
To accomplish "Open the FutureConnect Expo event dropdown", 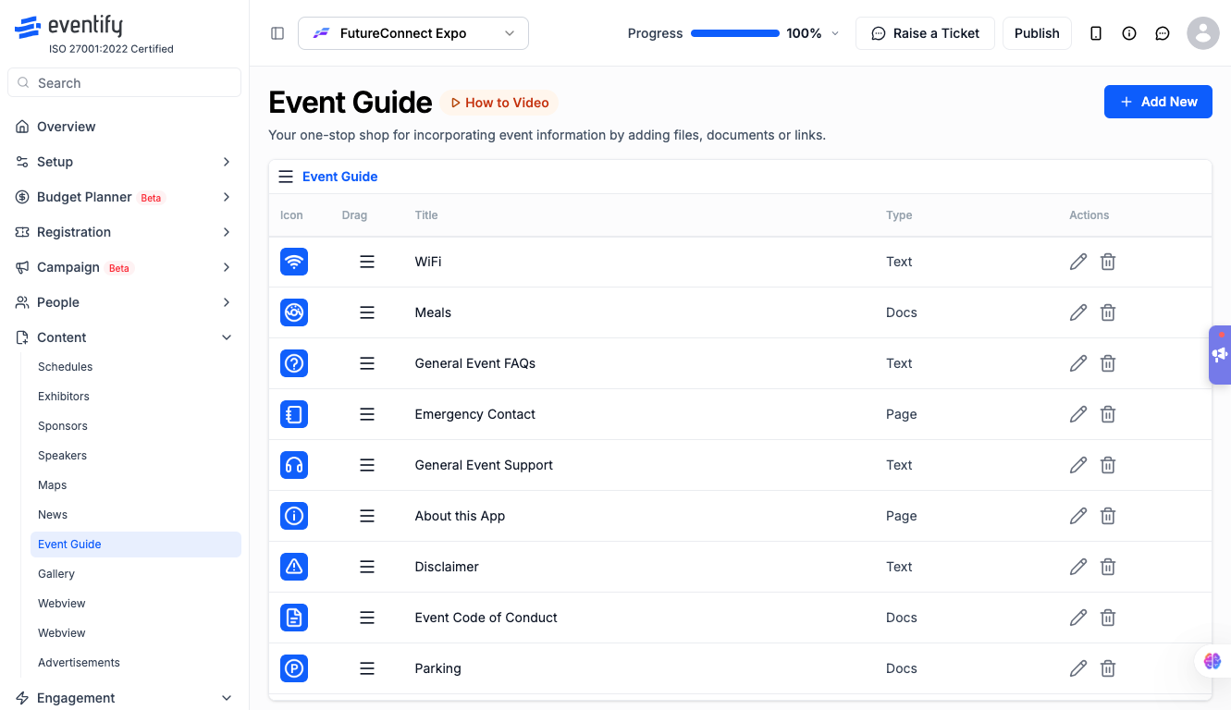I will click(x=413, y=33).
